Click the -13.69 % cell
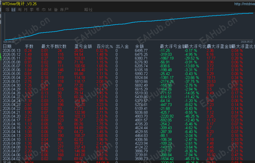This screenshot has height=163, width=255. (192, 66)
